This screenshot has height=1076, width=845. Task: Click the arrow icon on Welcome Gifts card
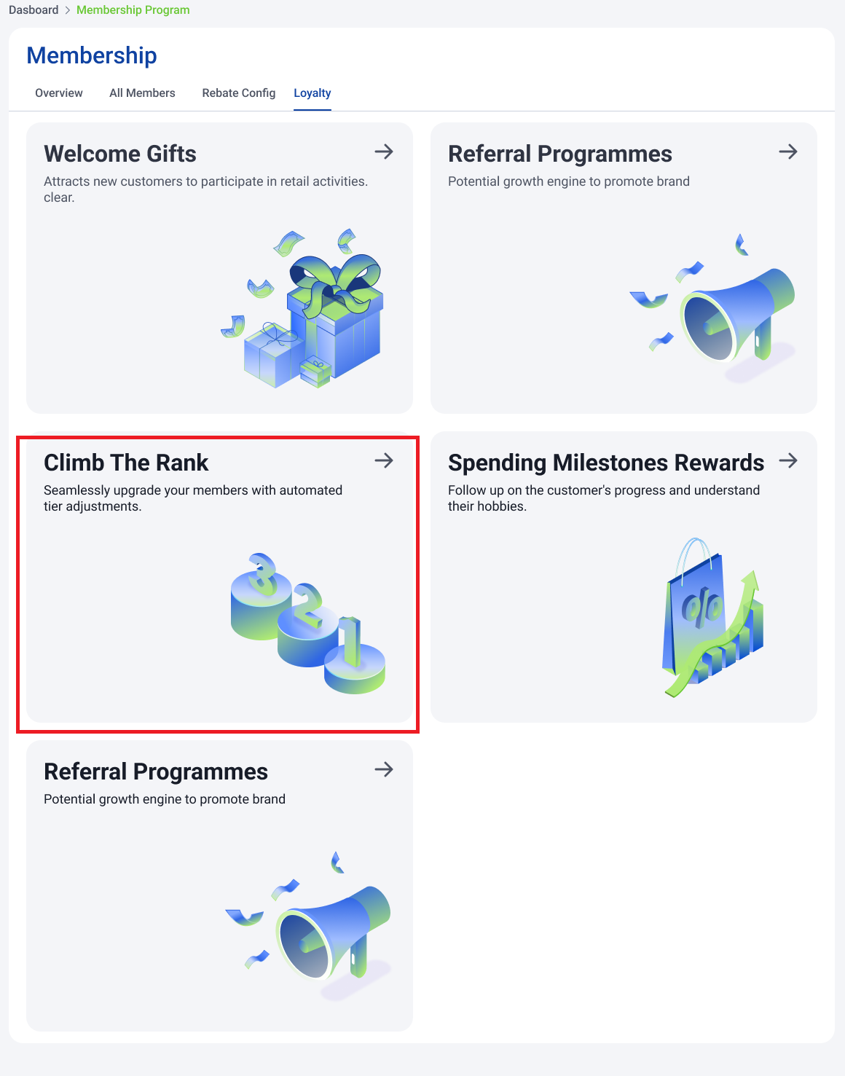coord(384,152)
